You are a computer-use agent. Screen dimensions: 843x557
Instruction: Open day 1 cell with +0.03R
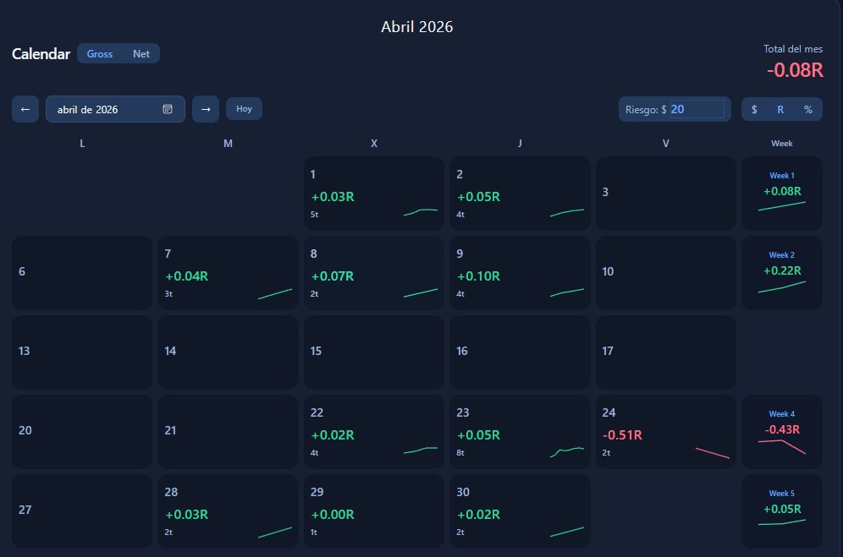point(374,194)
